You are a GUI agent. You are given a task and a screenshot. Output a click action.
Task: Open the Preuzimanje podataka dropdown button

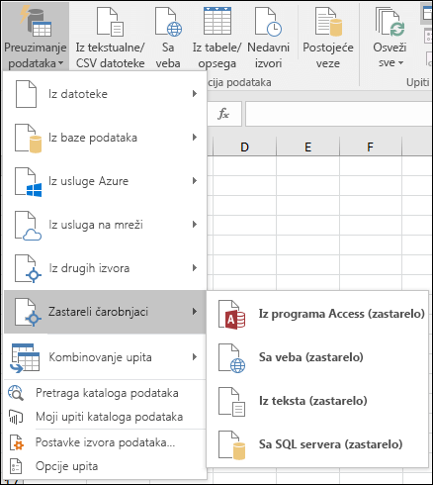[36, 37]
